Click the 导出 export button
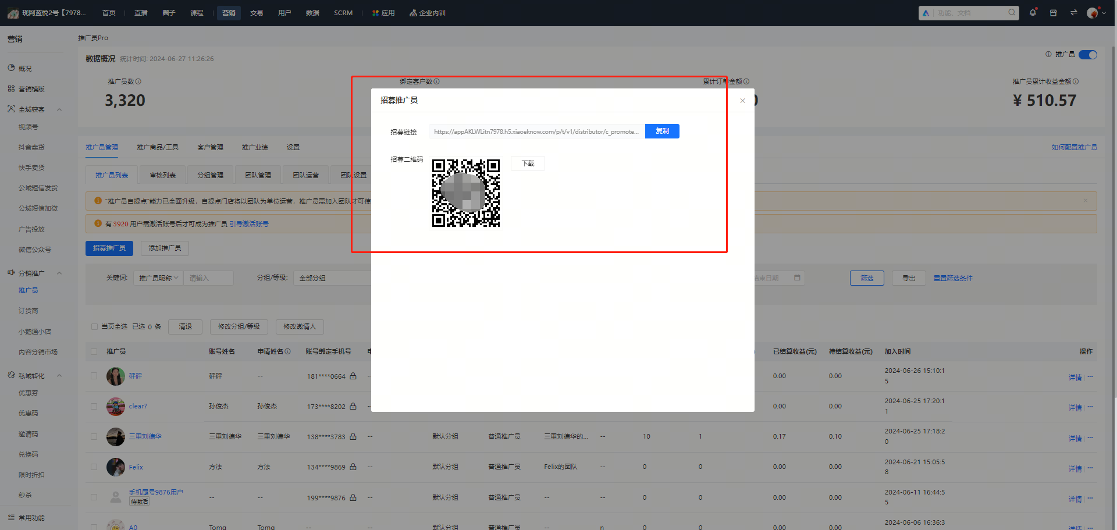Viewport: 1117px width, 530px height. [909, 278]
